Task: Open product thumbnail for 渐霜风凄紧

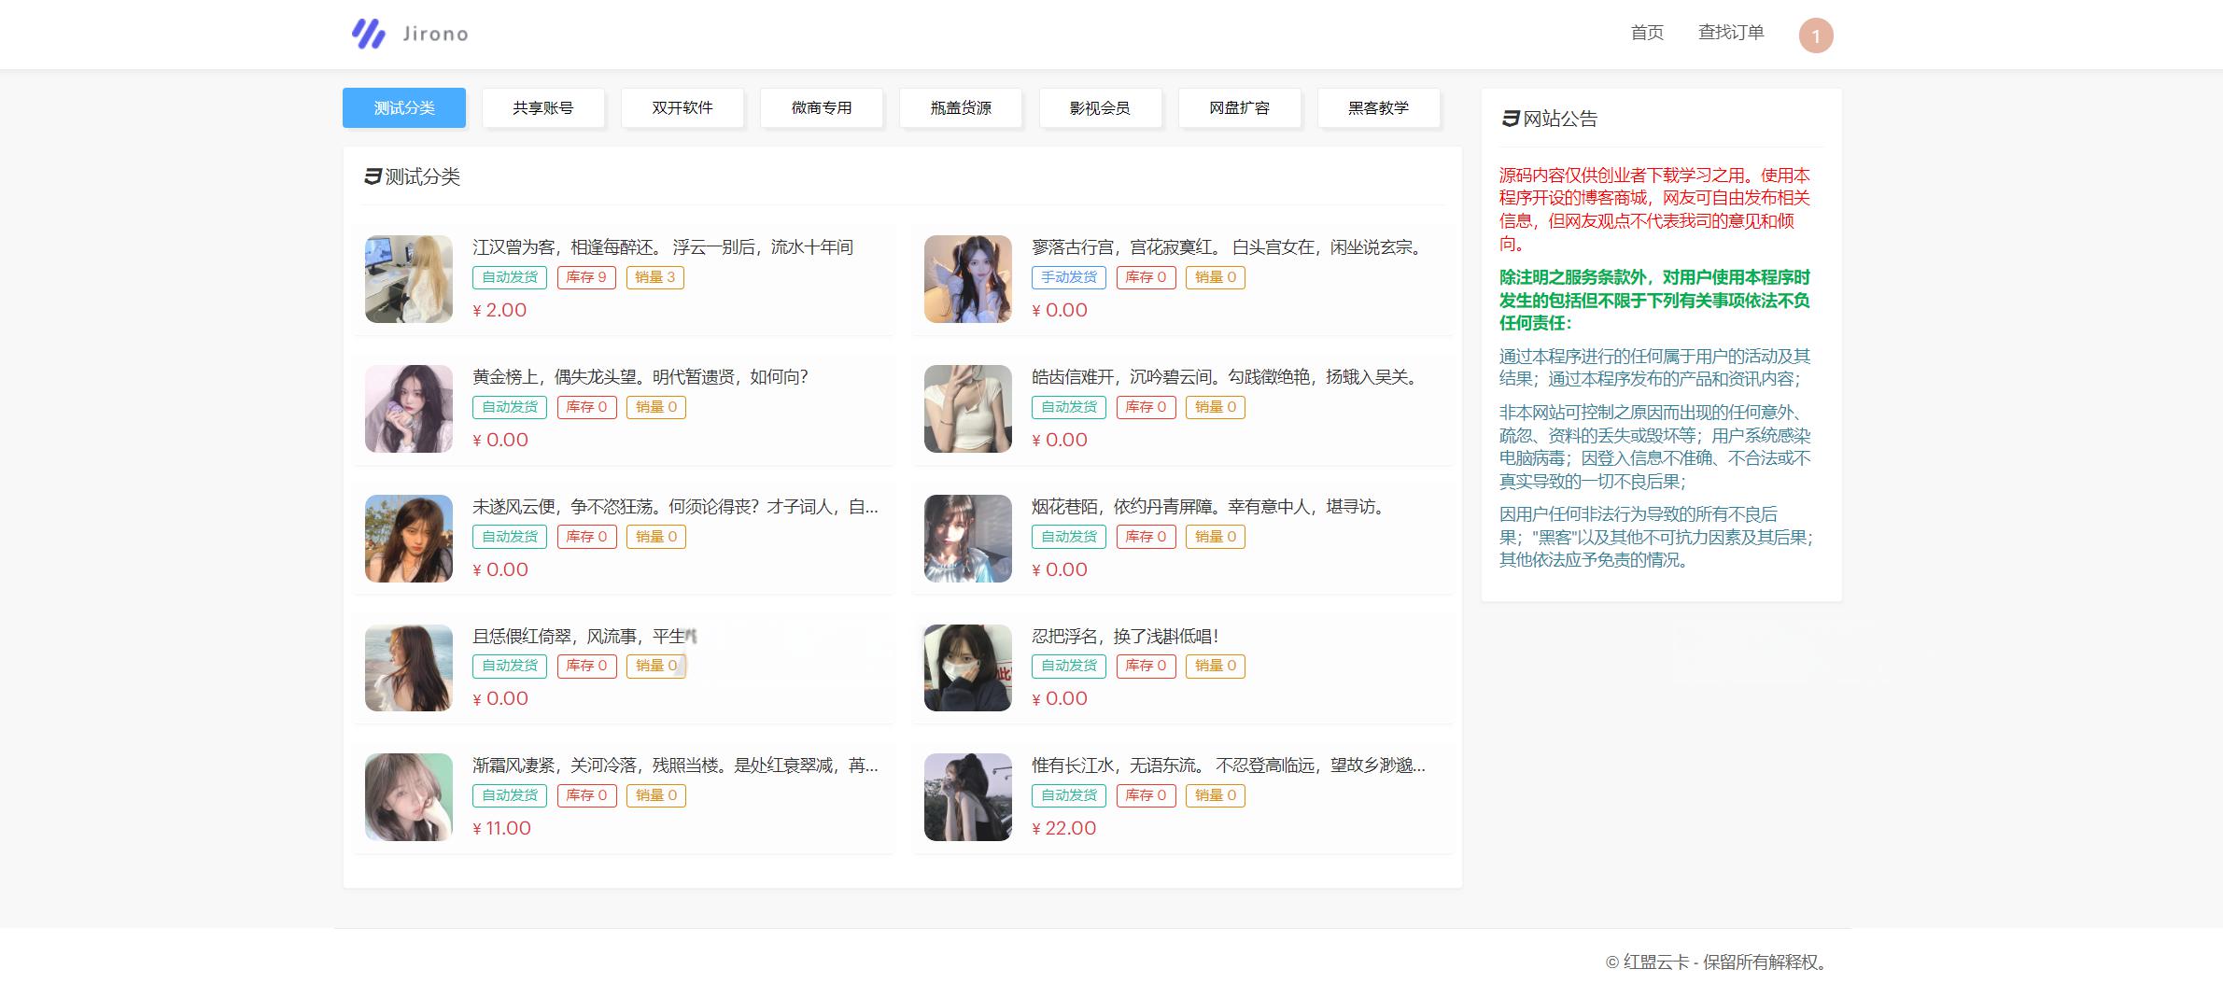Action: point(409,797)
